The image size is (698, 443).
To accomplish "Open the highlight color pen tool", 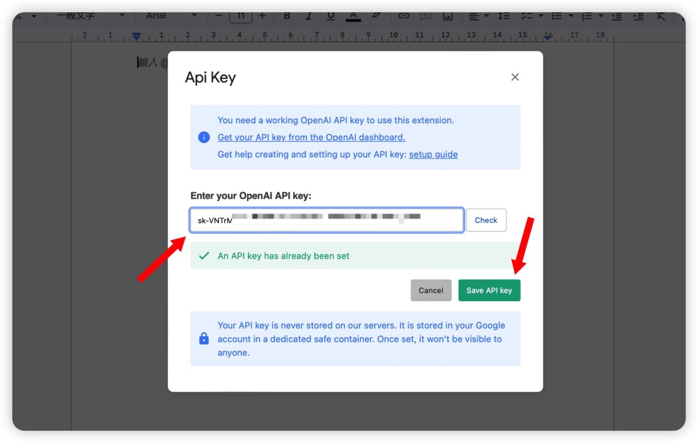I will point(376,16).
